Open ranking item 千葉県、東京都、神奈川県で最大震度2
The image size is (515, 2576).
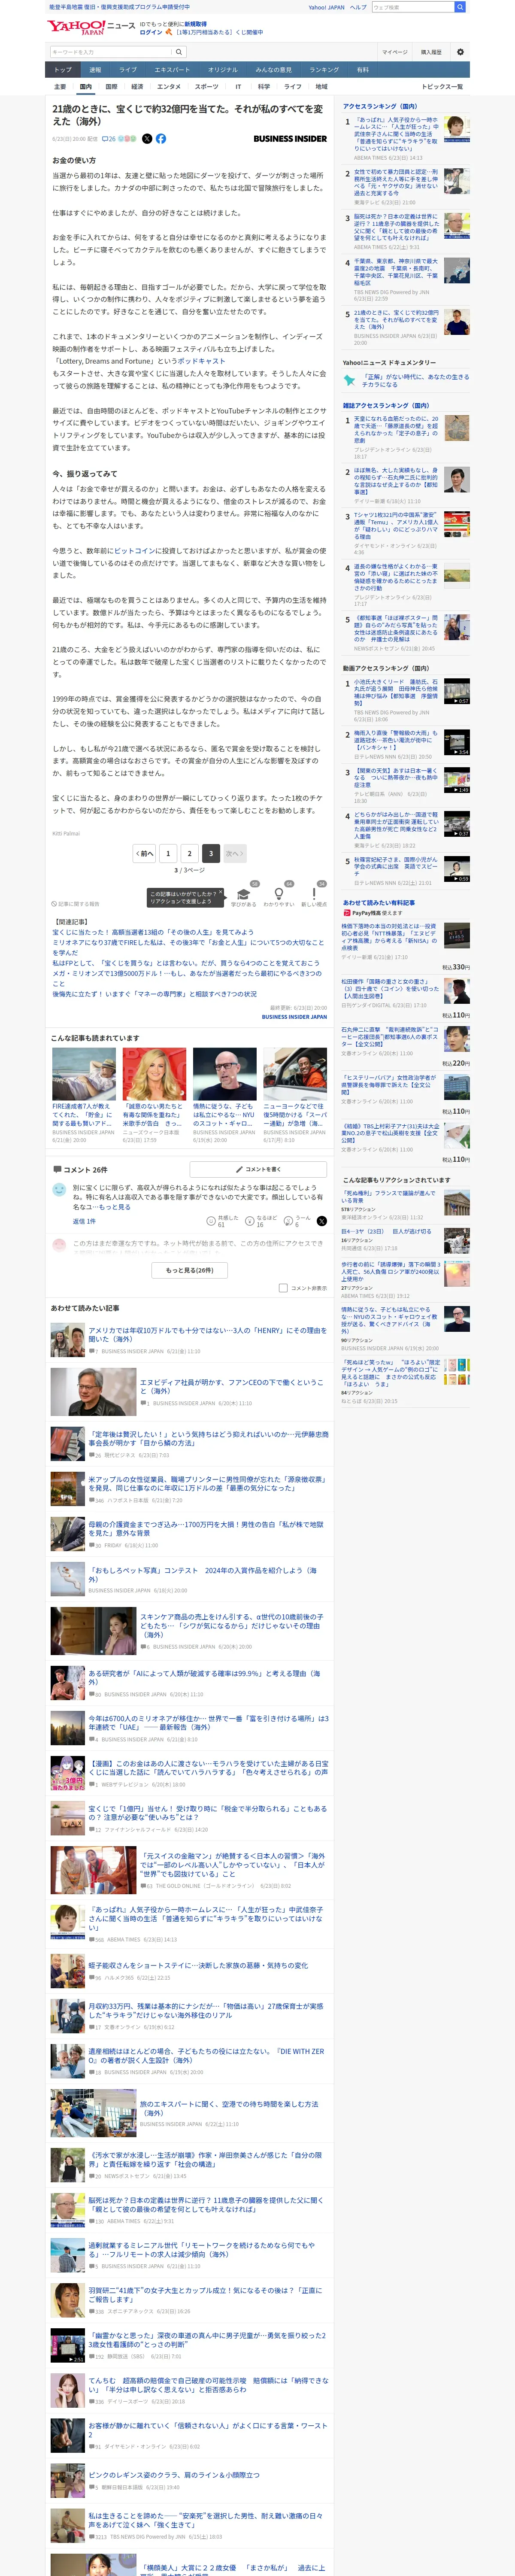(x=396, y=272)
